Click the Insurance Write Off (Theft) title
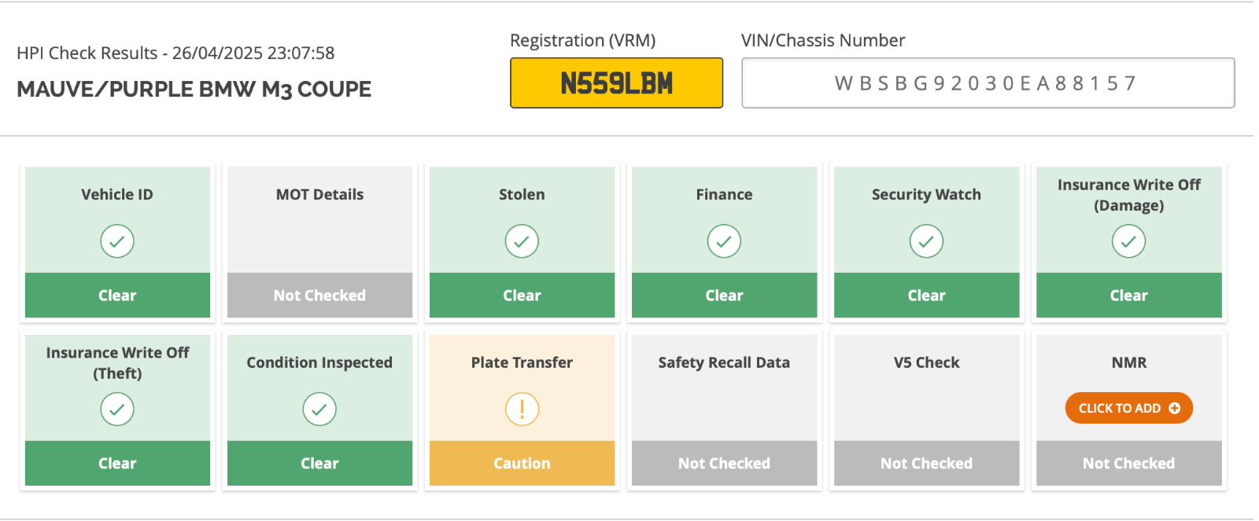The image size is (1259, 521). coord(117,363)
